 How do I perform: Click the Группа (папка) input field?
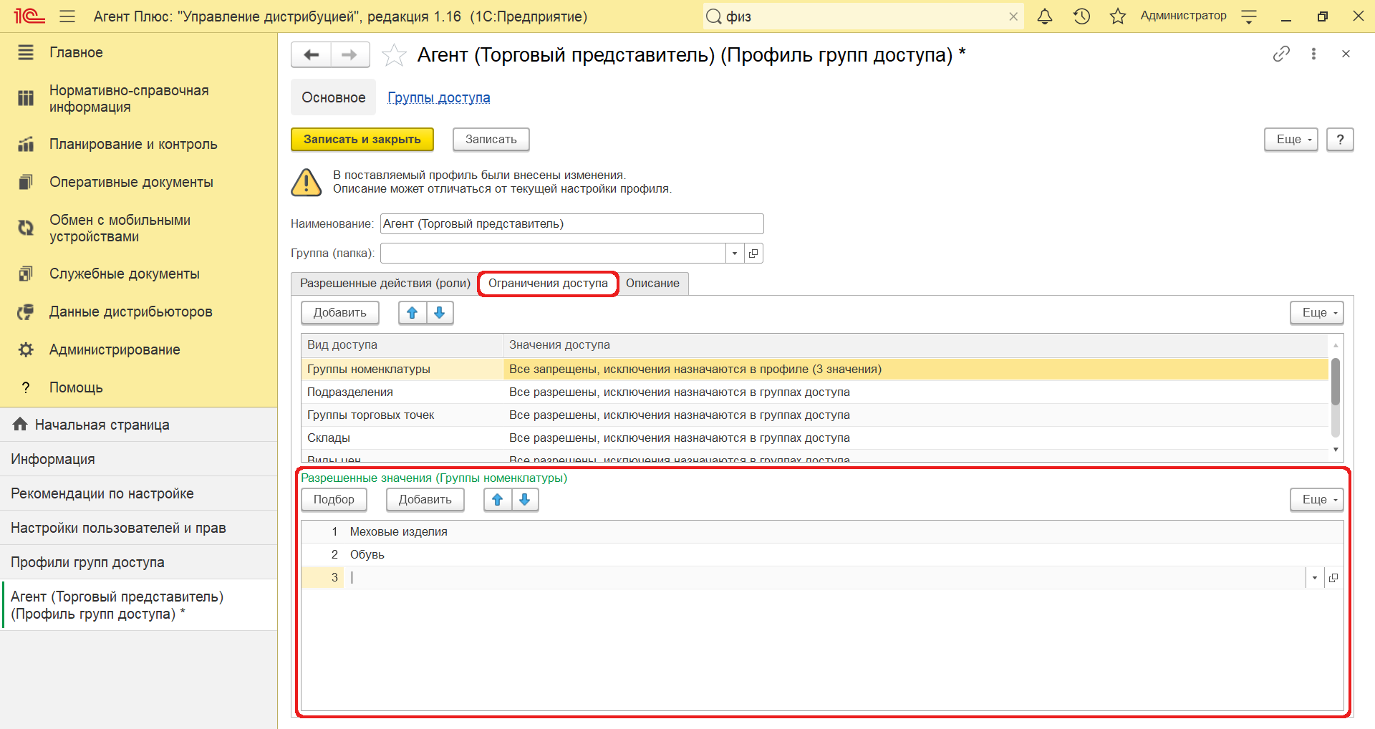(x=553, y=253)
